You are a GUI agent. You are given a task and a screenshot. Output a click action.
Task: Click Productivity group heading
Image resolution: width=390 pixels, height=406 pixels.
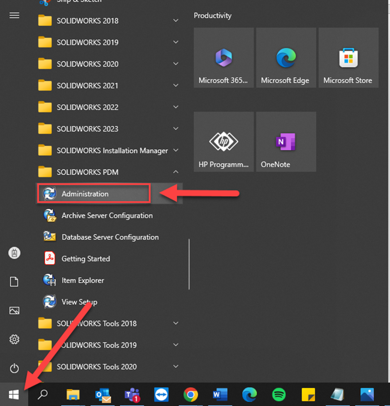[x=212, y=15]
